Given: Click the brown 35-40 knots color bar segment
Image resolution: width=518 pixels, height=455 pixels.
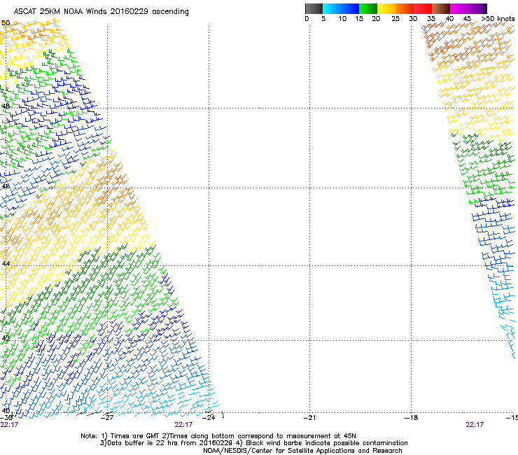Looking at the screenshot, I should coord(441,8).
